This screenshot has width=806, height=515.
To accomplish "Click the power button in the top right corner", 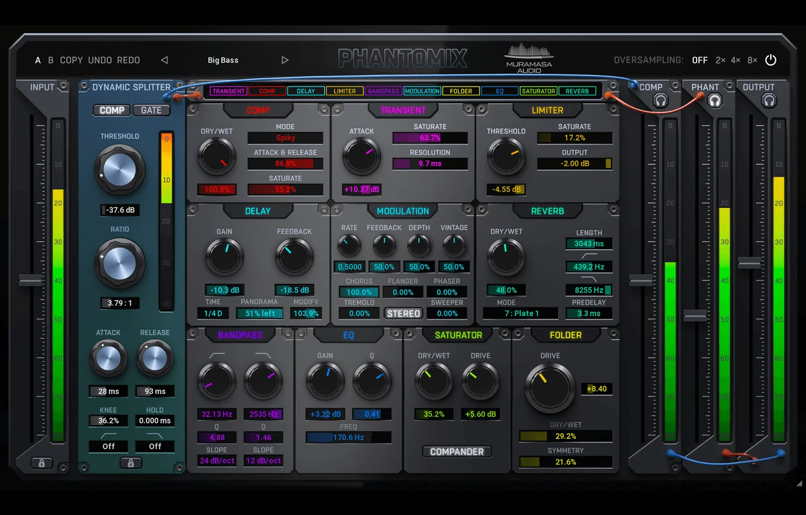I will (x=771, y=60).
